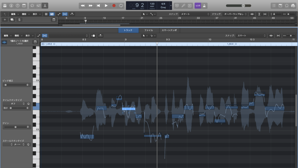Open the tracks area 表示 menu
Screen dimensions: 298x168
pyautogui.click(x=36, y=14)
